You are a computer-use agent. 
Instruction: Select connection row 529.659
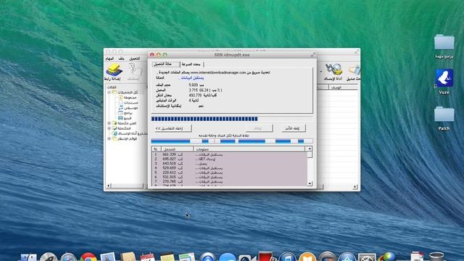tap(229, 168)
